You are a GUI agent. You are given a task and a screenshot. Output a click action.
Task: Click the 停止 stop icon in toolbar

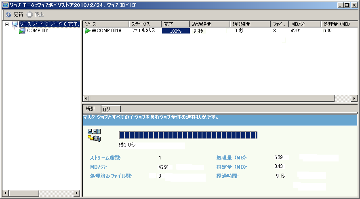click(29, 14)
